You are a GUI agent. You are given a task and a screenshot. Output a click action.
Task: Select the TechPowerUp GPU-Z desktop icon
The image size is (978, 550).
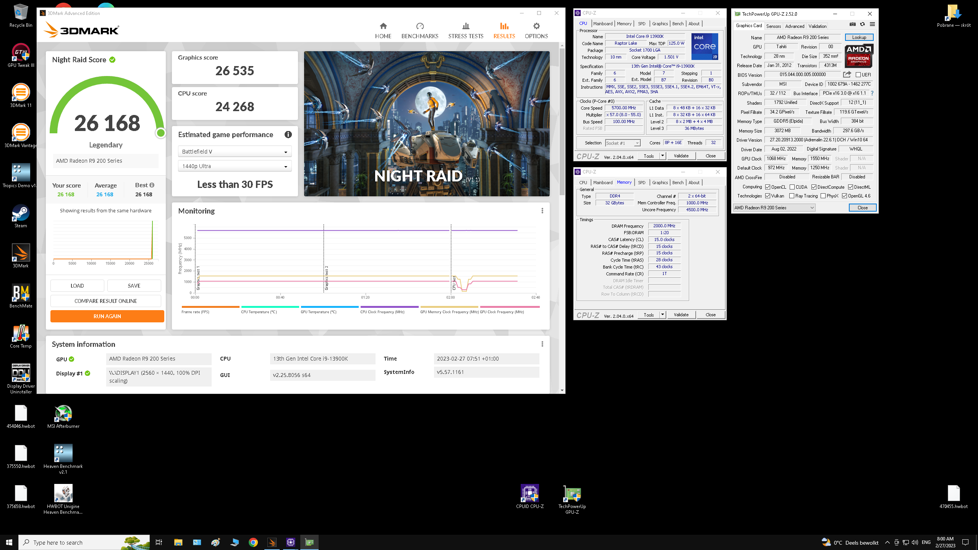(x=572, y=499)
